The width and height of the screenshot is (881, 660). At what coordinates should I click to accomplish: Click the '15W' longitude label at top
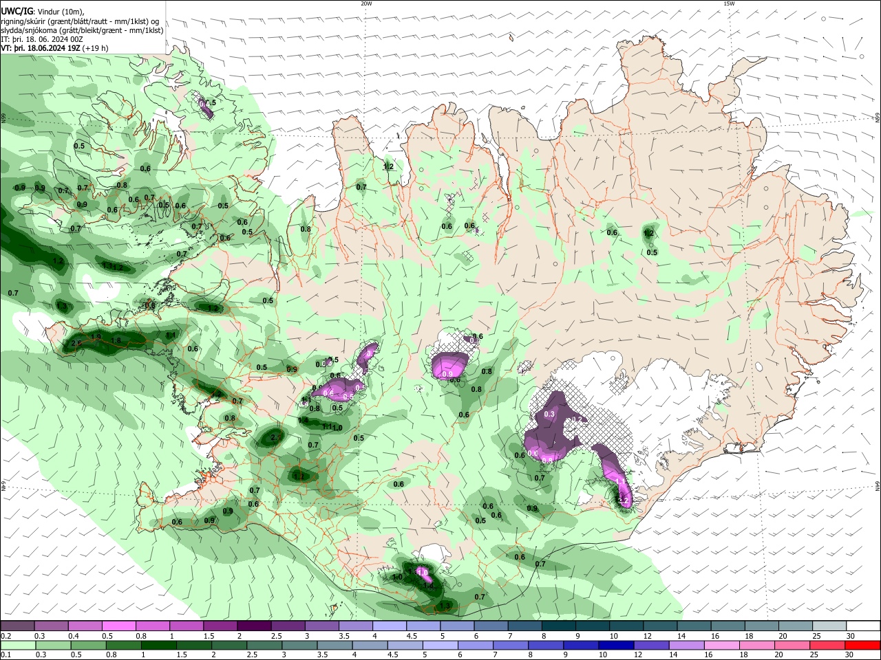(728, 3)
